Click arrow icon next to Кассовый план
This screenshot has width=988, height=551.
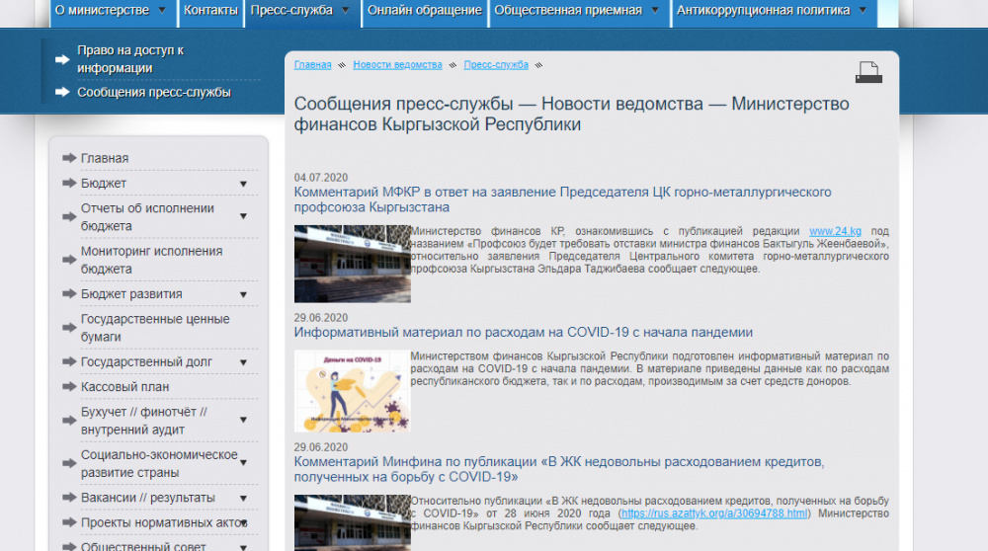(x=69, y=387)
